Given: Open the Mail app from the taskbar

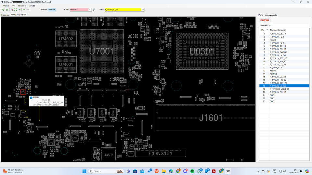Looking at the screenshot, I should tap(142, 171).
